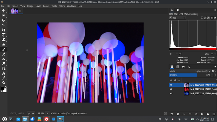Reset colors to default black and white
This screenshot has width=217, height=122.
click(2, 91)
